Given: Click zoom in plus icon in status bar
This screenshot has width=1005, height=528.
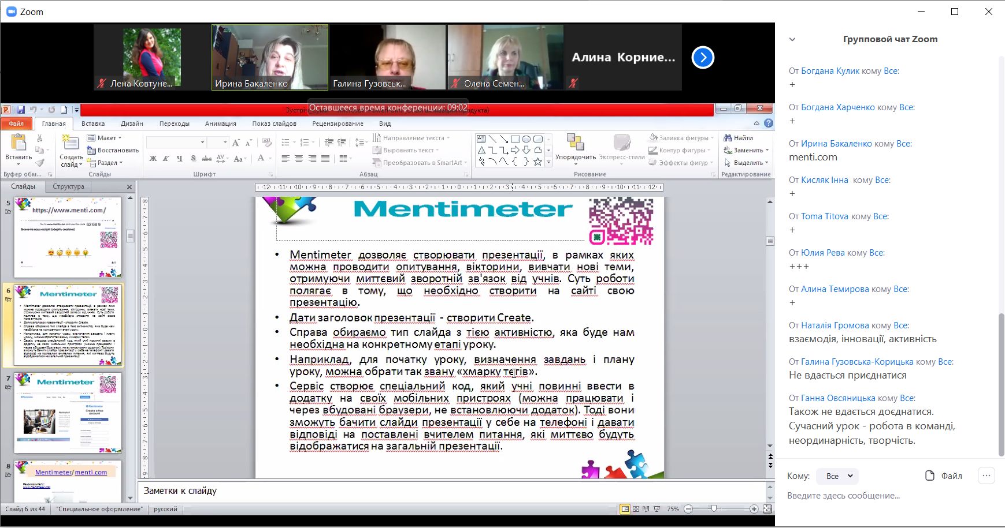Looking at the screenshot, I should 754,509.
